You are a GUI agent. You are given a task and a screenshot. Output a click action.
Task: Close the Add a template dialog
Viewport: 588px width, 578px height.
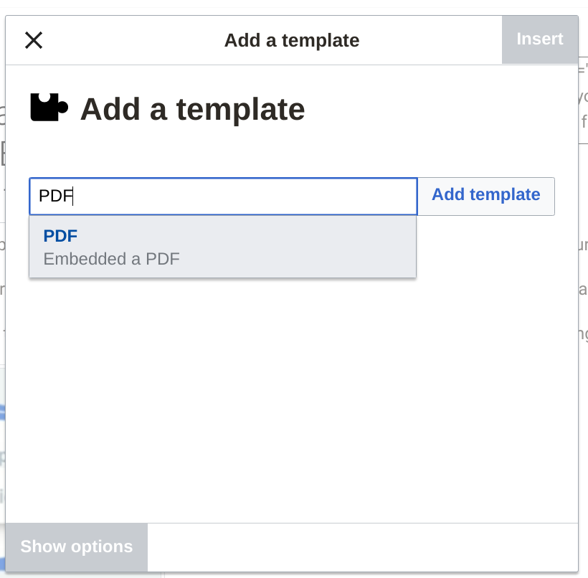point(34,40)
